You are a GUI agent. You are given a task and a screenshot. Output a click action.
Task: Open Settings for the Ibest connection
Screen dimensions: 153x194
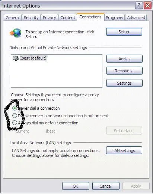click(x=124, y=83)
